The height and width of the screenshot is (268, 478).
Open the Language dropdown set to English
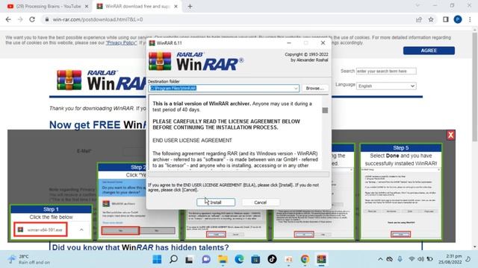coord(386,86)
